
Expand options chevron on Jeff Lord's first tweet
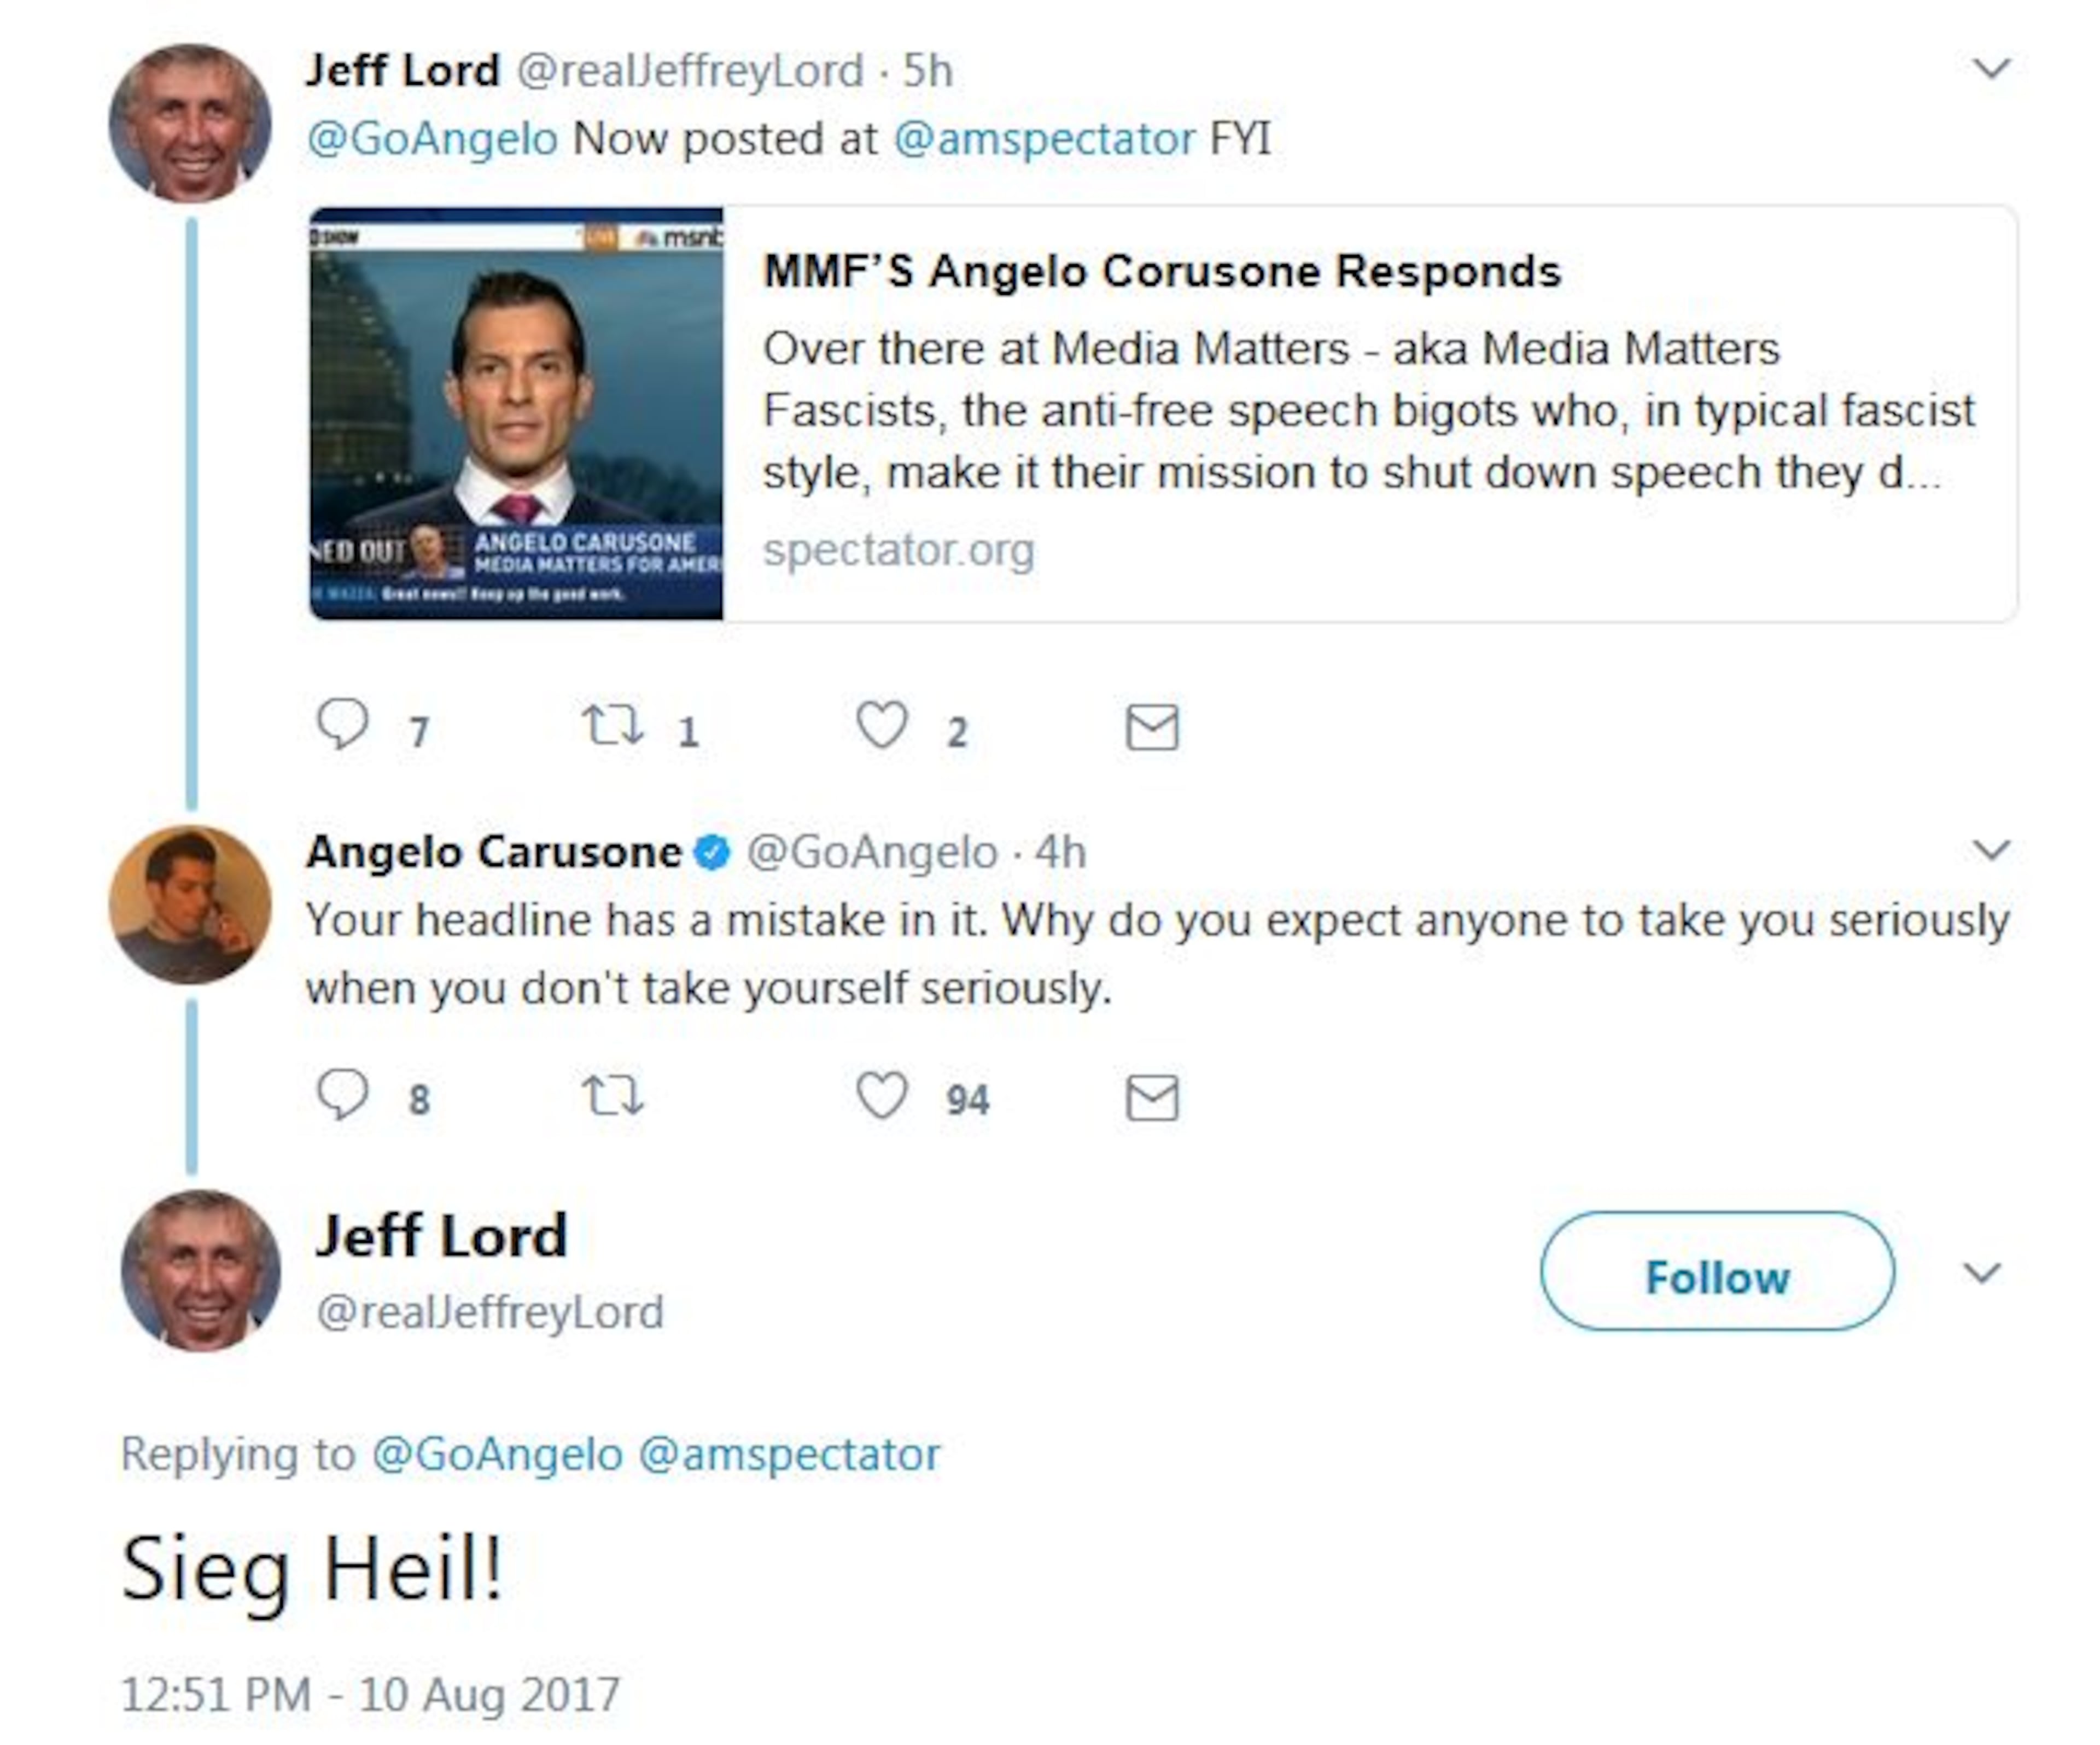(x=1991, y=69)
